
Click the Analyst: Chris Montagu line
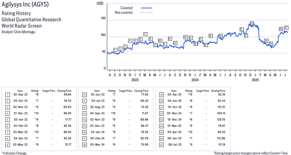coord(18,32)
